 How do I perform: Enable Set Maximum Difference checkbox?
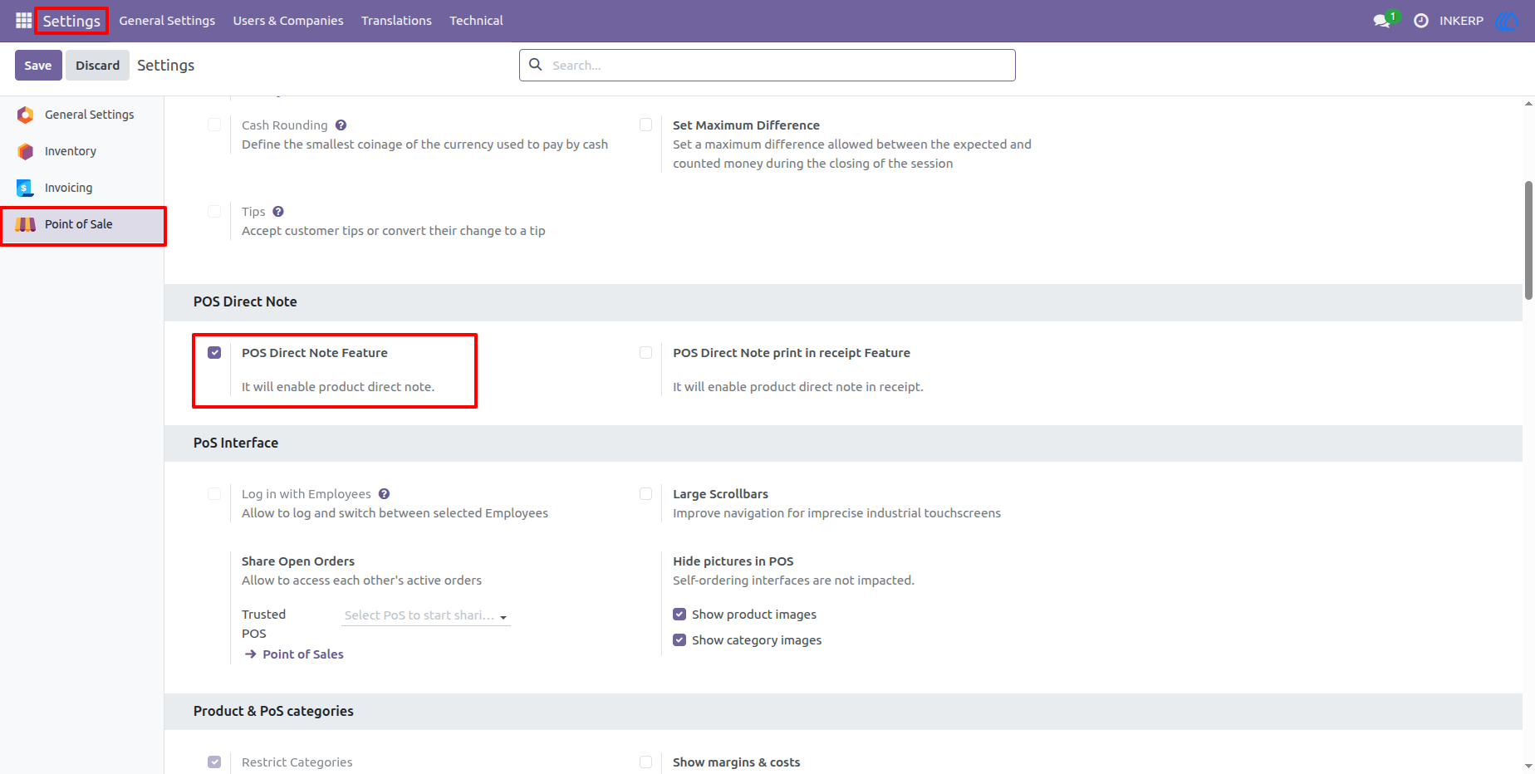coord(645,125)
